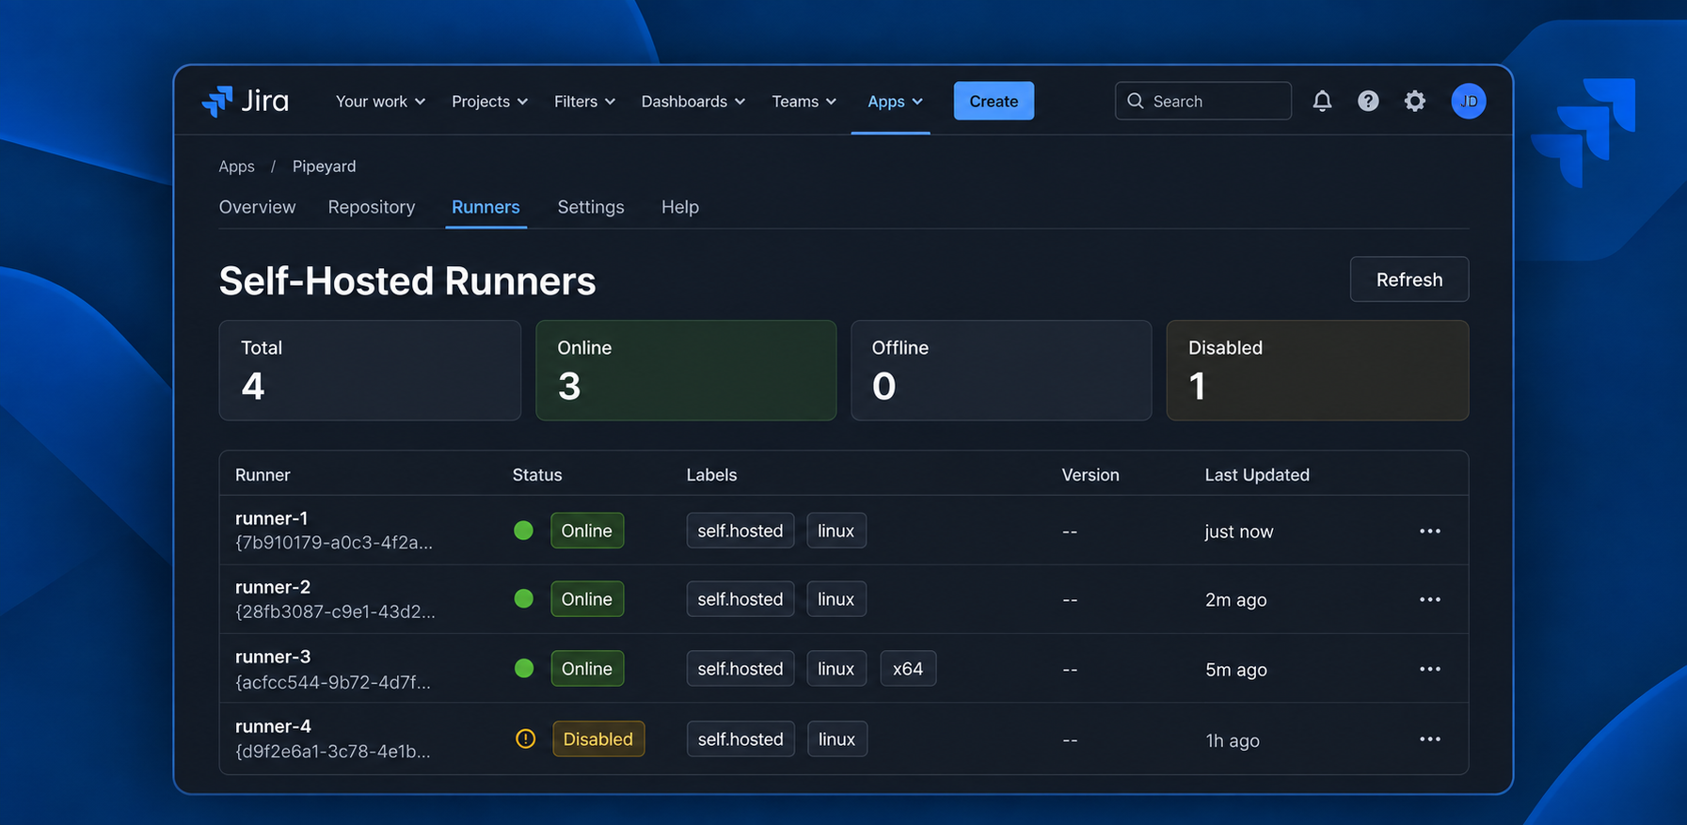Go to Apps breadcrumb link
This screenshot has height=825, width=1687.
[x=236, y=167]
